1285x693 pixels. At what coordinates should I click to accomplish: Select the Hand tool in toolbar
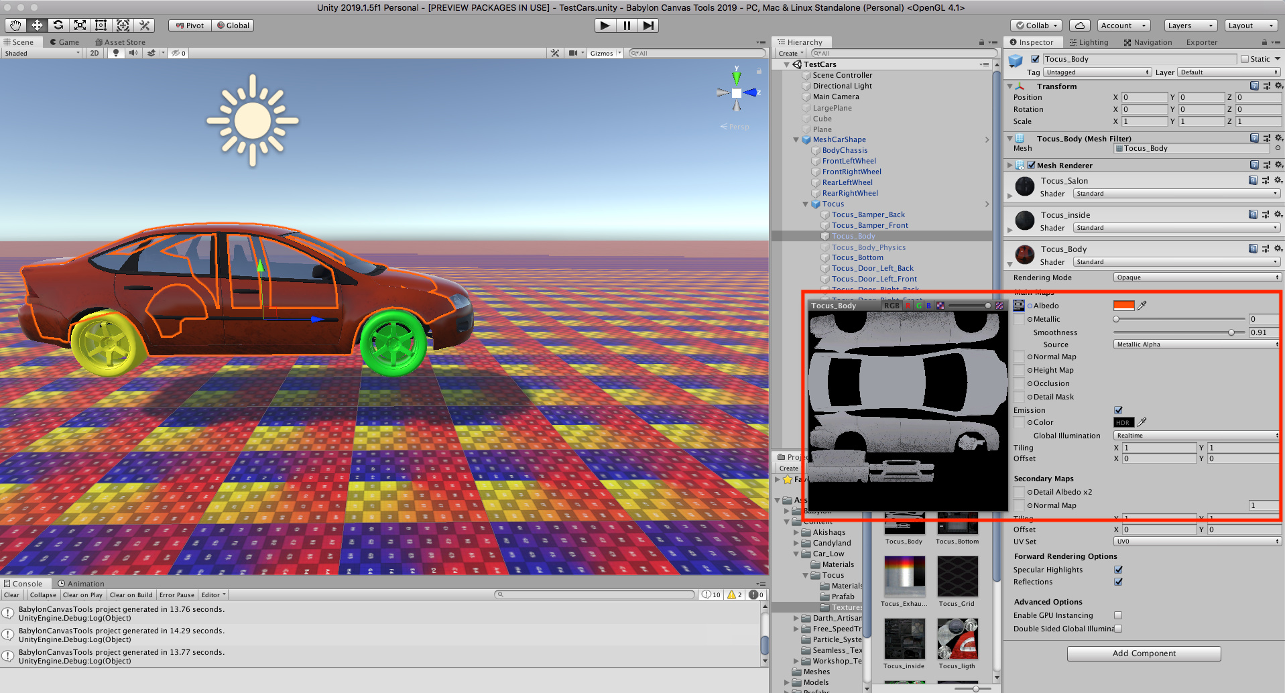coord(15,25)
